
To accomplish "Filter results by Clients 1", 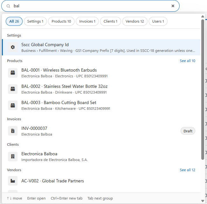I will tap(111, 21).
